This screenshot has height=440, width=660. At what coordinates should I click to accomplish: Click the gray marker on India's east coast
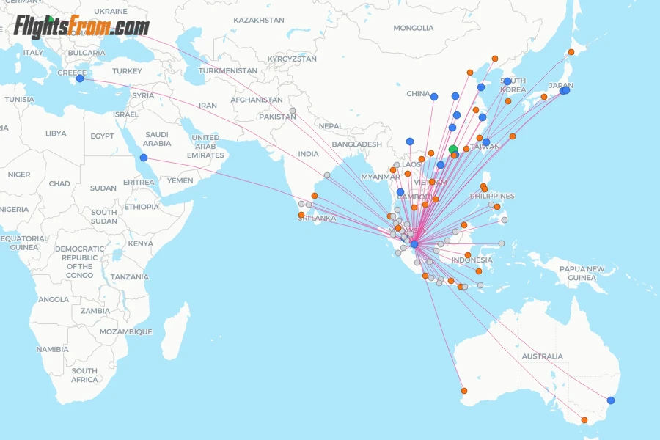pos(327,175)
